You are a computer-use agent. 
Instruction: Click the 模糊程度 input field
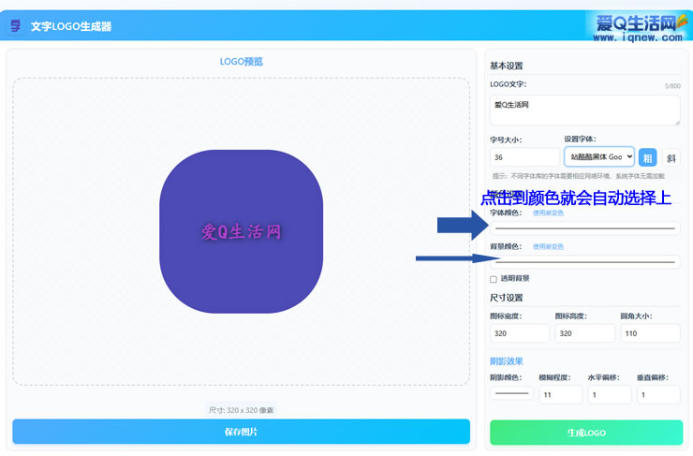tap(559, 395)
